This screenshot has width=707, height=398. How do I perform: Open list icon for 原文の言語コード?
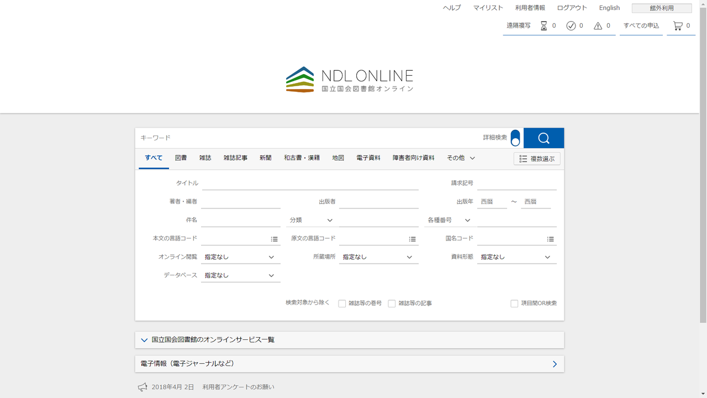pos(412,239)
